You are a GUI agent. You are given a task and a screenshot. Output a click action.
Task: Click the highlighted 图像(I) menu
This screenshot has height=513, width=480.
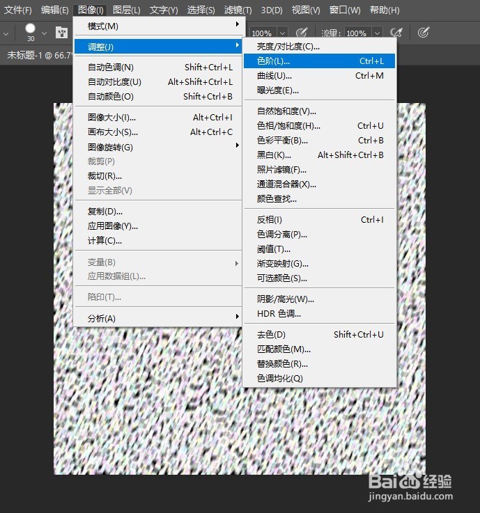(x=91, y=10)
